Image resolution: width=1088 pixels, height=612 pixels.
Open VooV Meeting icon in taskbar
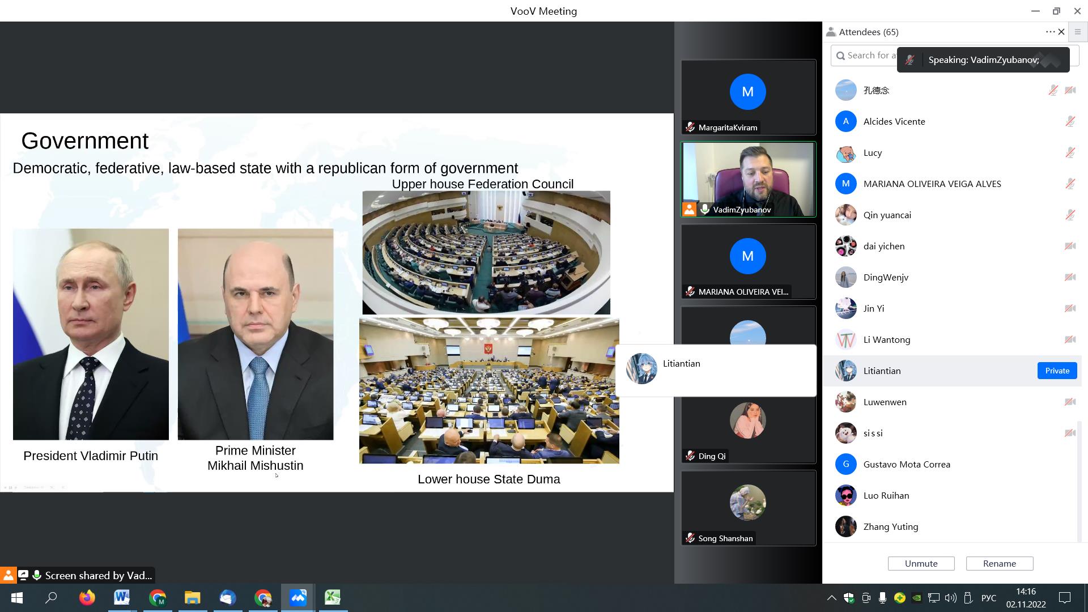coord(298,597)
